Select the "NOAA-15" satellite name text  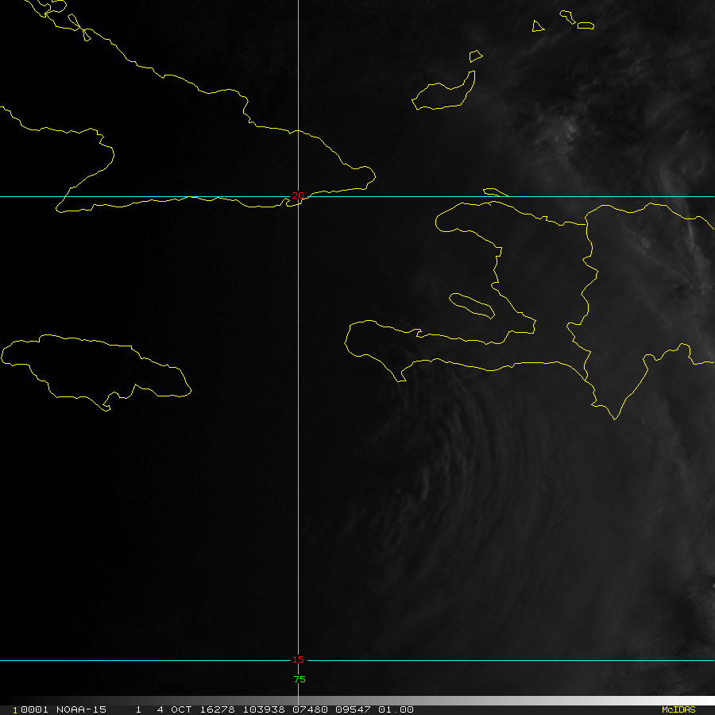click(x=81, y=709)
